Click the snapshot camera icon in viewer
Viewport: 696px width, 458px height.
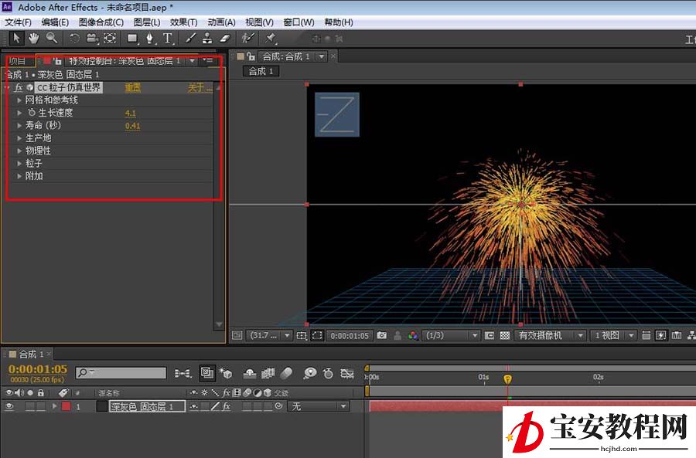[x=382, y=336]
